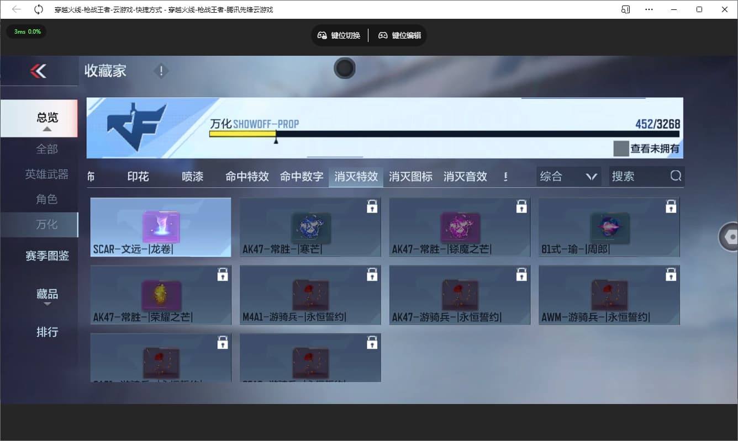Open the 命中特效 category tab

pyautogui.click(x=246, y=177)
